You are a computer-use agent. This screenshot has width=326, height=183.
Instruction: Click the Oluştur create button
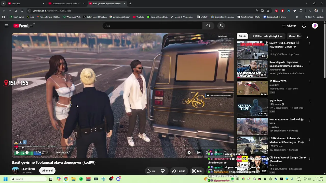click(x=289, y=26)
